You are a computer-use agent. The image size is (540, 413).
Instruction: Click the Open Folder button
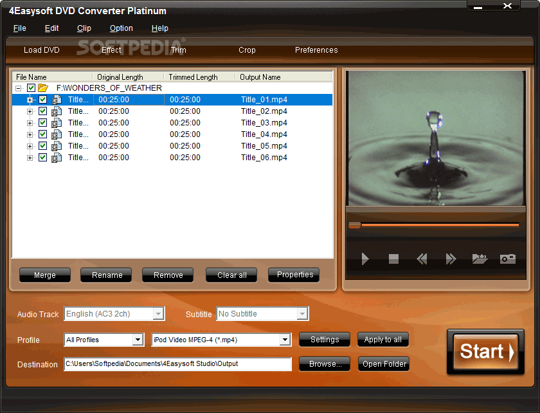(x=384, y=364)
